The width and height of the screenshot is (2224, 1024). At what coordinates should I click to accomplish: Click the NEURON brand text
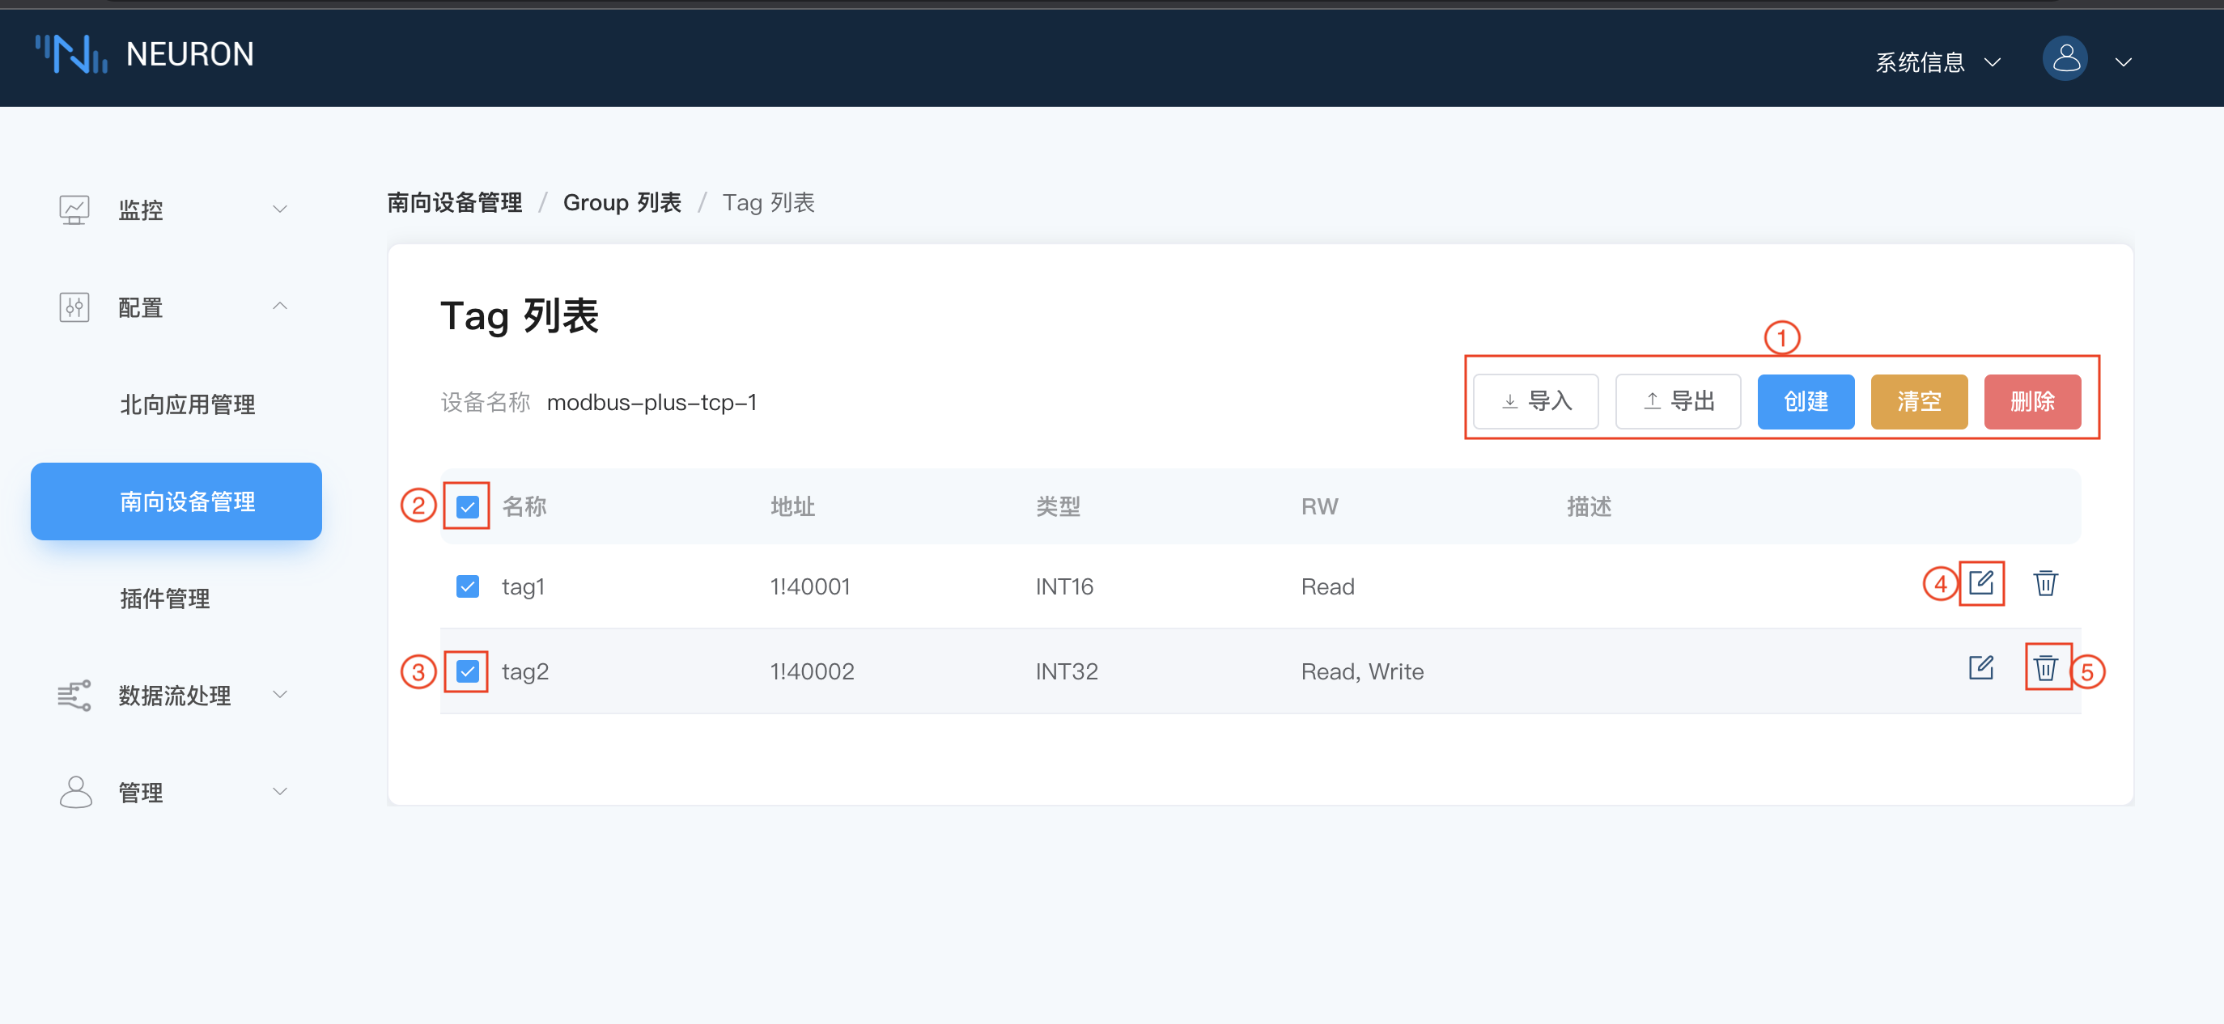190,54
